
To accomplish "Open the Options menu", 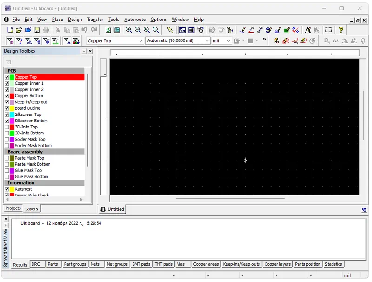I will tap(159, 20).
